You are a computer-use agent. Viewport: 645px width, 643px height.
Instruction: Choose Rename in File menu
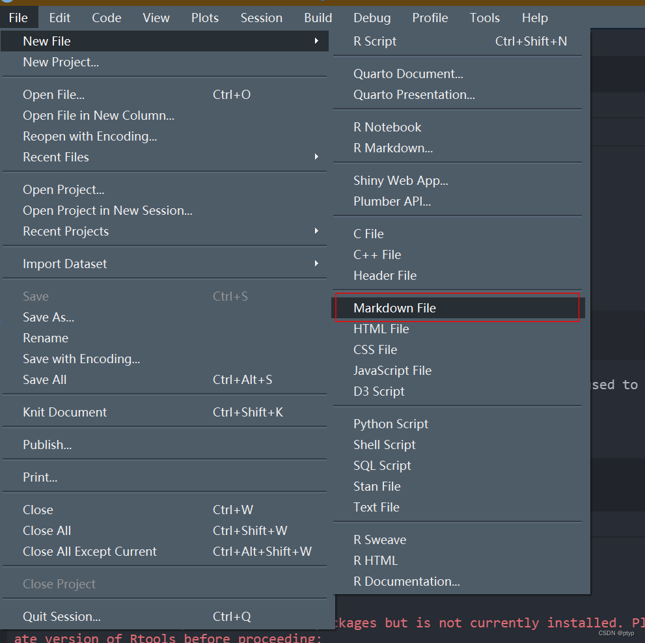(x=165, y=338)
